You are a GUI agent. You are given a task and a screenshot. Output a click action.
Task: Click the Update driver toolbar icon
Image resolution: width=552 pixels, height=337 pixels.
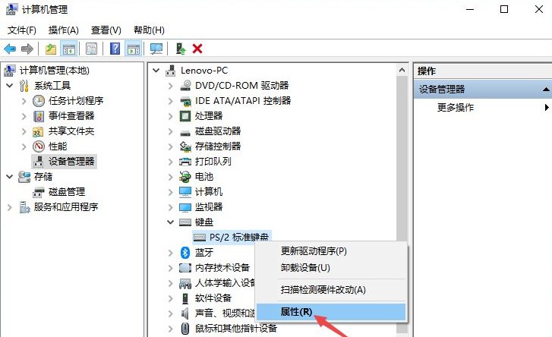pyautogui.click(x=181, y=49)
